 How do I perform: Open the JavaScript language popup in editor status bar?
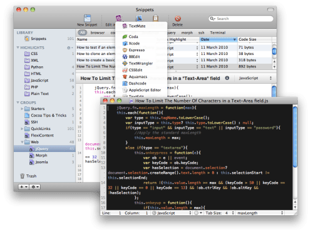point(172,213)
